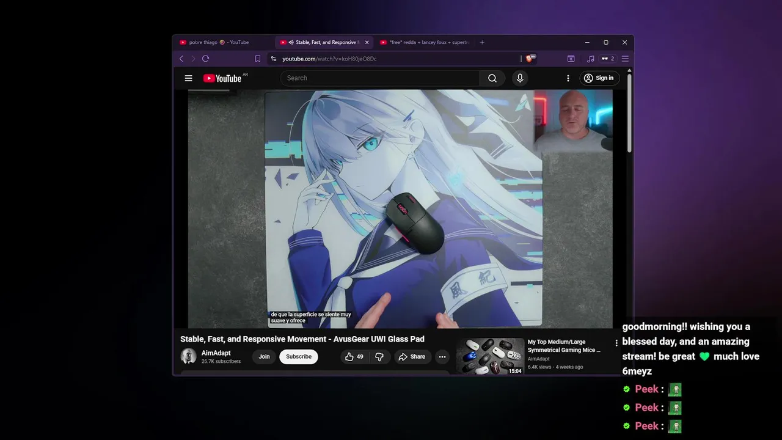Click the video title text
This screenshot has width=782, height=440.
302,339
